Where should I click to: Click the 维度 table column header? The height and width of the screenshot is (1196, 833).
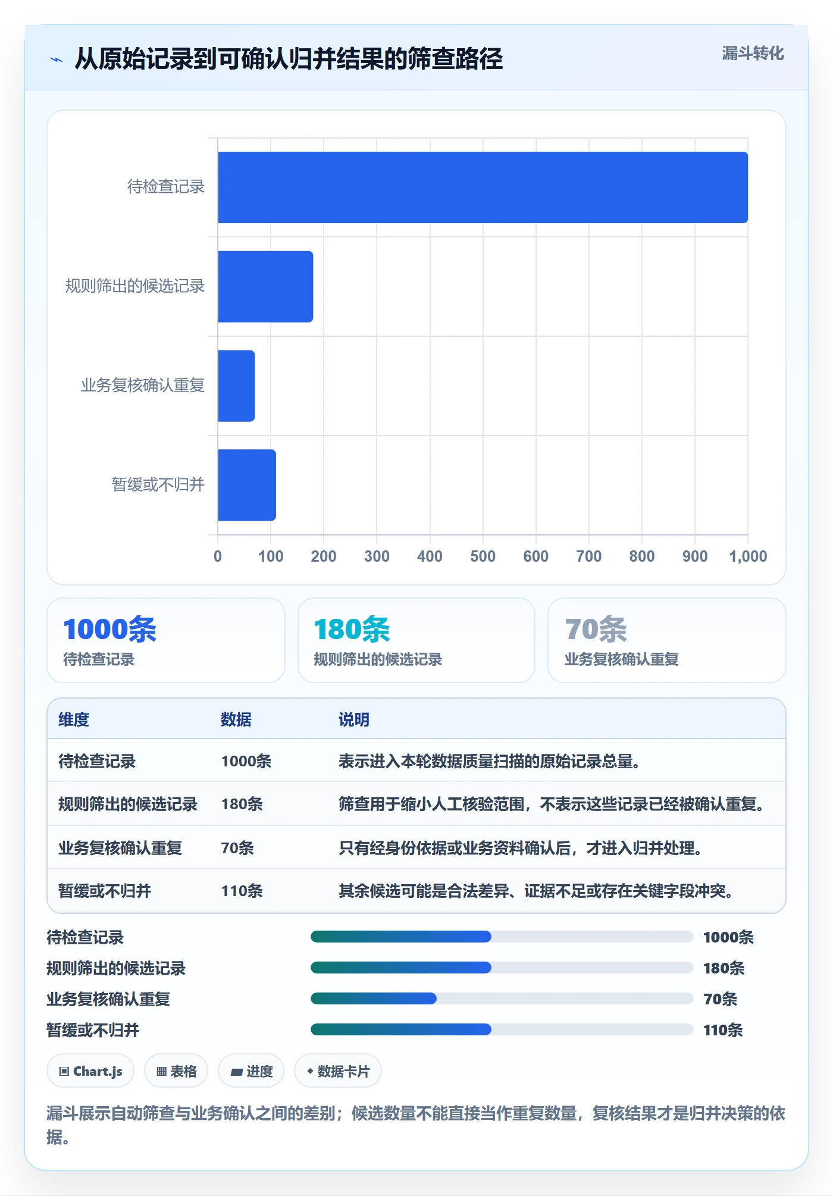(x=74, y=719)
